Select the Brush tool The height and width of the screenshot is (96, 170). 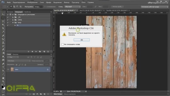3,39
